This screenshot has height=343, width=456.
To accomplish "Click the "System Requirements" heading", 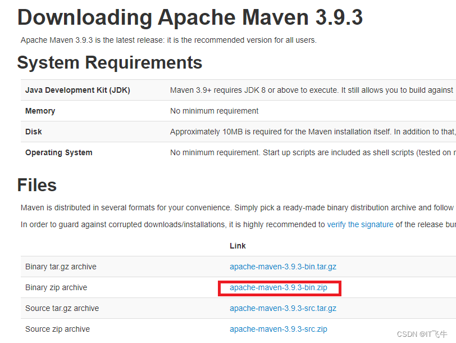I will click(110, 62).
